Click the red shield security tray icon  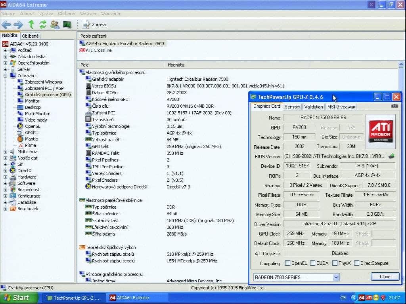pos(383,298)
